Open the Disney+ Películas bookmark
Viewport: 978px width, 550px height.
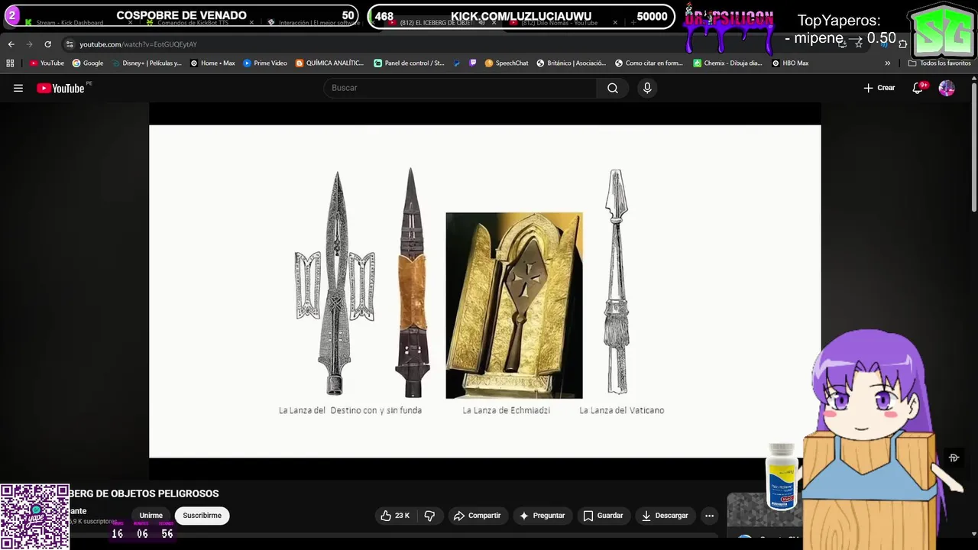pyautogui.click(x=147, y=63)
